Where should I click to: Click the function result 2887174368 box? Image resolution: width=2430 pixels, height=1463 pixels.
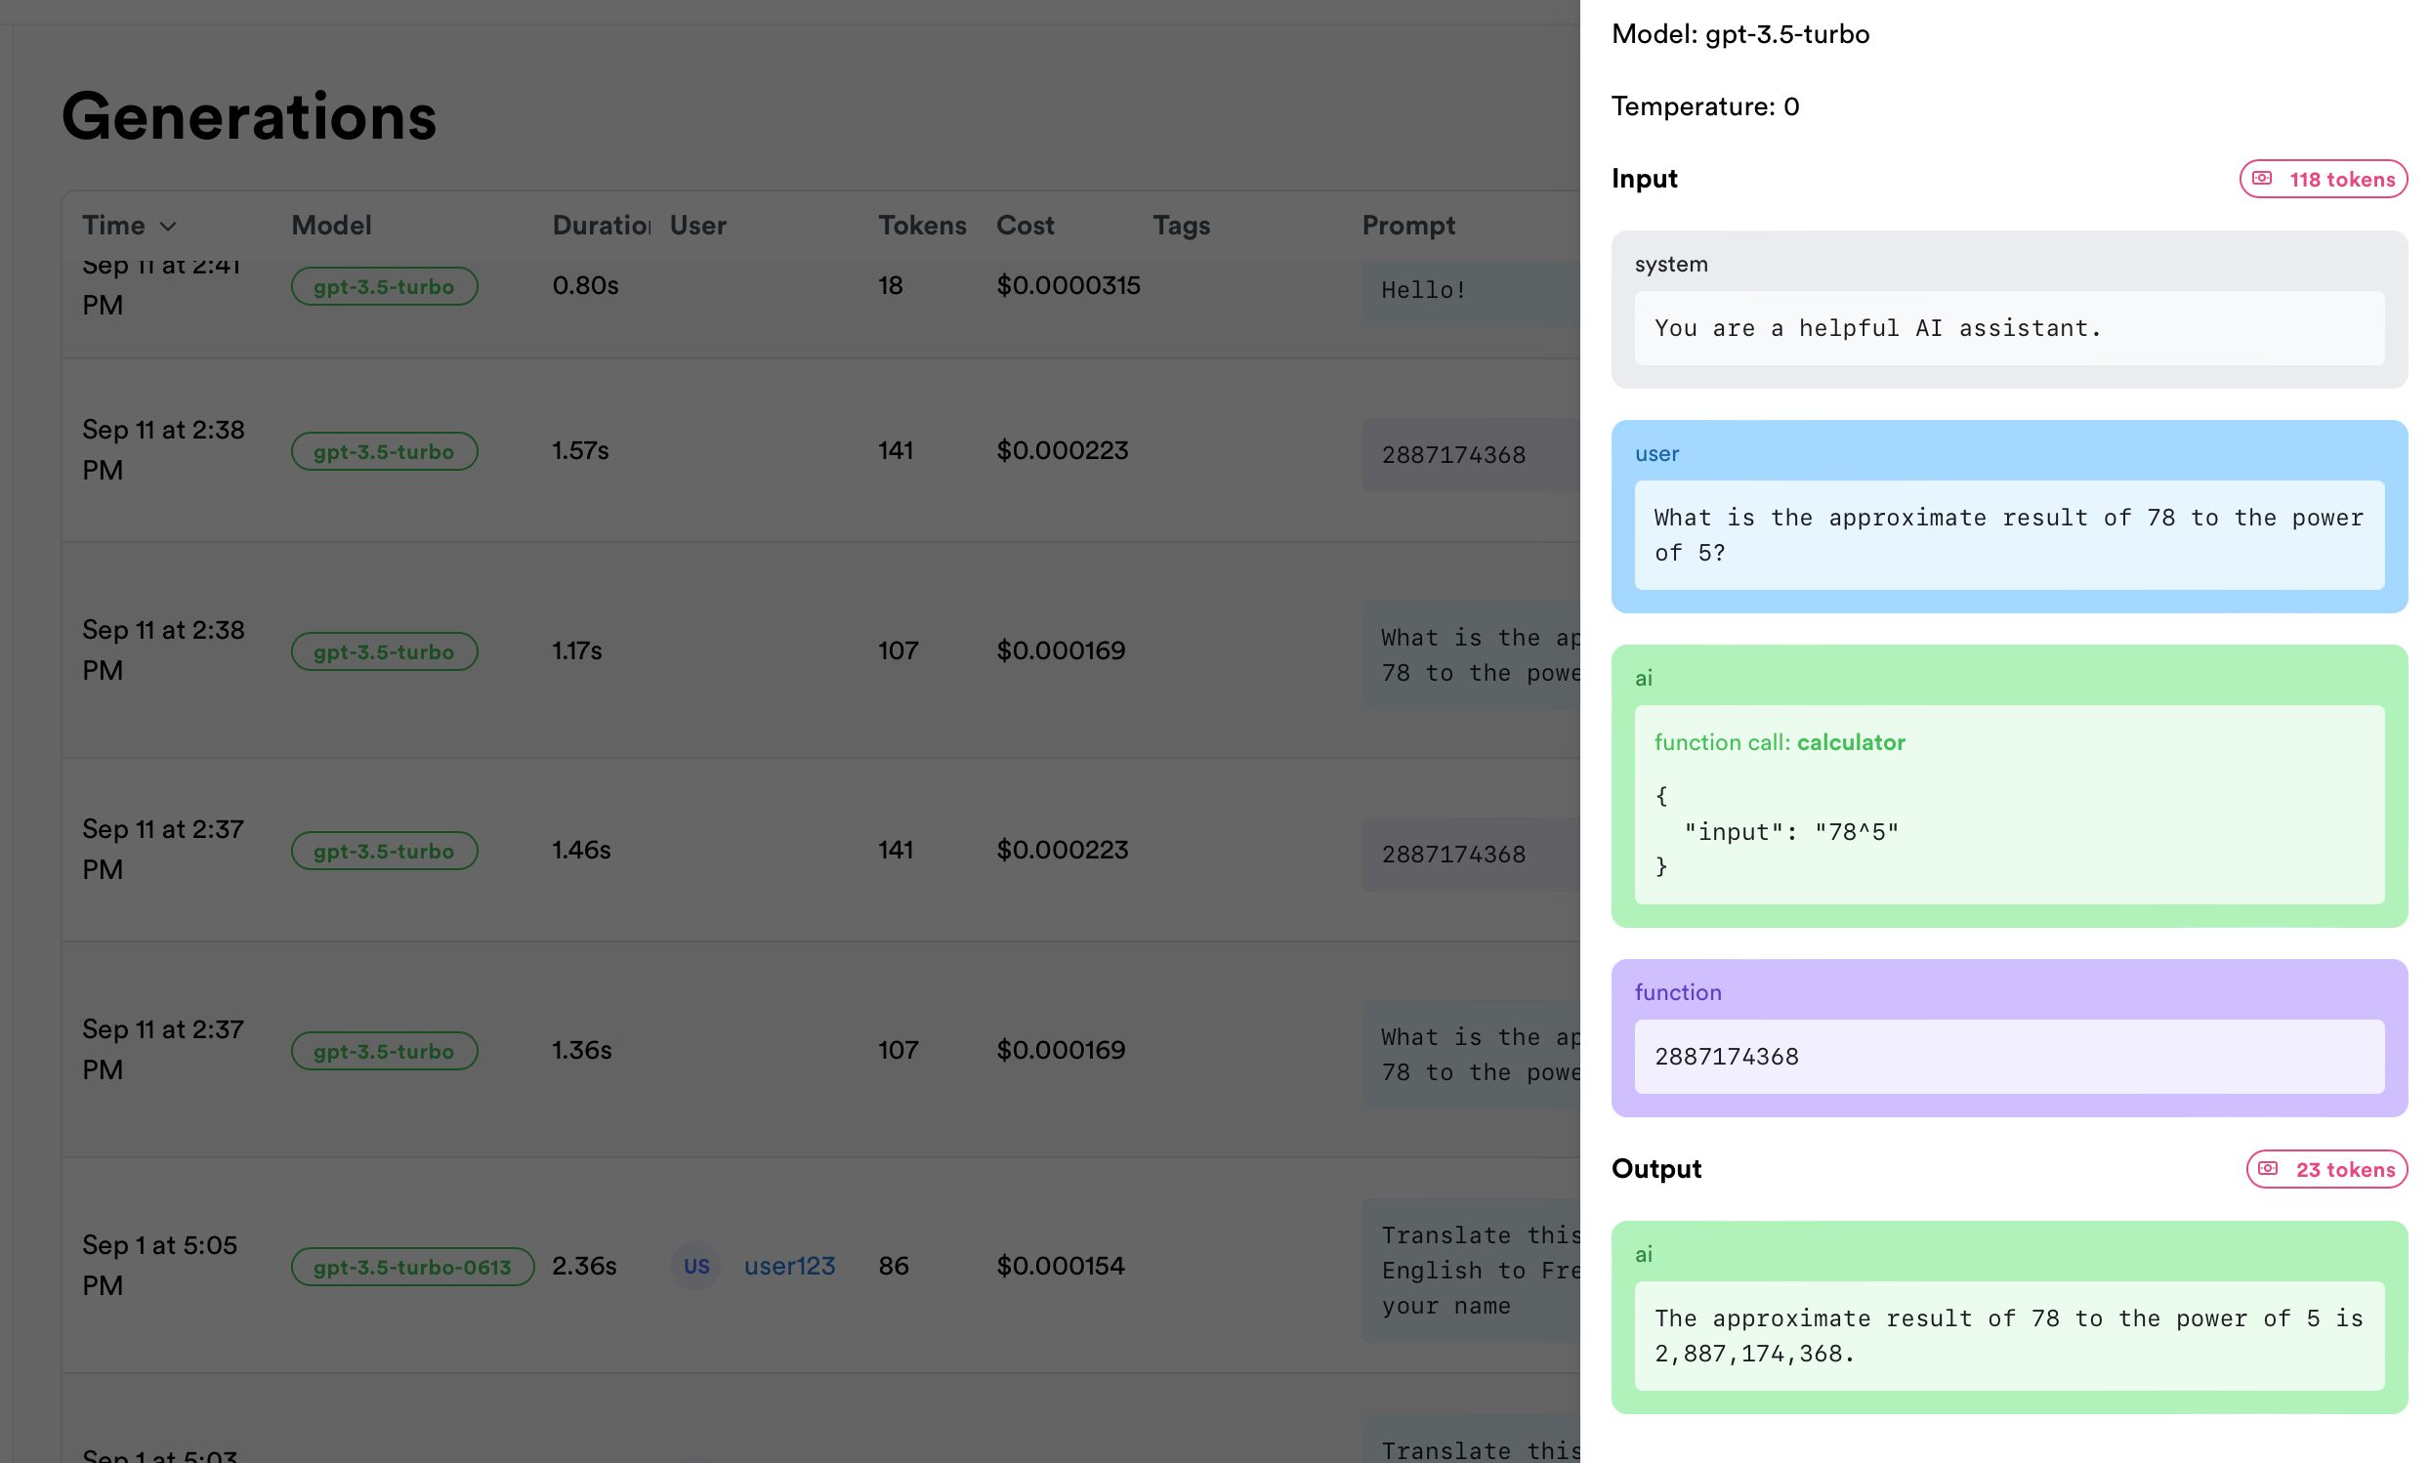pos(2008,1057)
